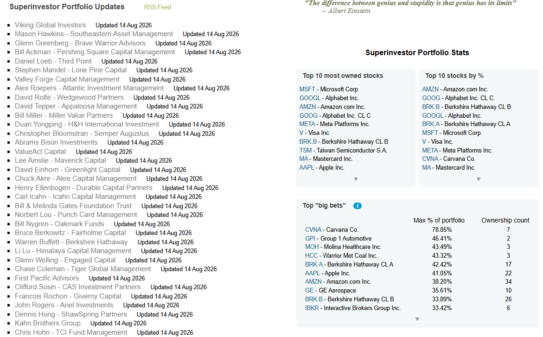Click the 33.42% value for IBKR
Screen dimensions: 543x337
click(442, 308)
